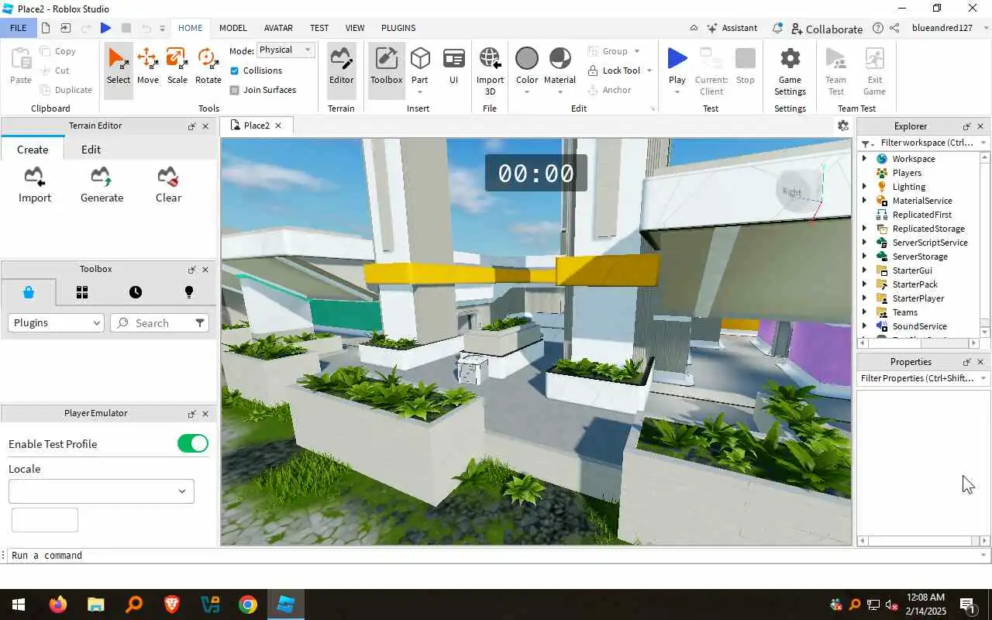Click the Run a command bar
This screenshot has height=620, width=992.
494,555
